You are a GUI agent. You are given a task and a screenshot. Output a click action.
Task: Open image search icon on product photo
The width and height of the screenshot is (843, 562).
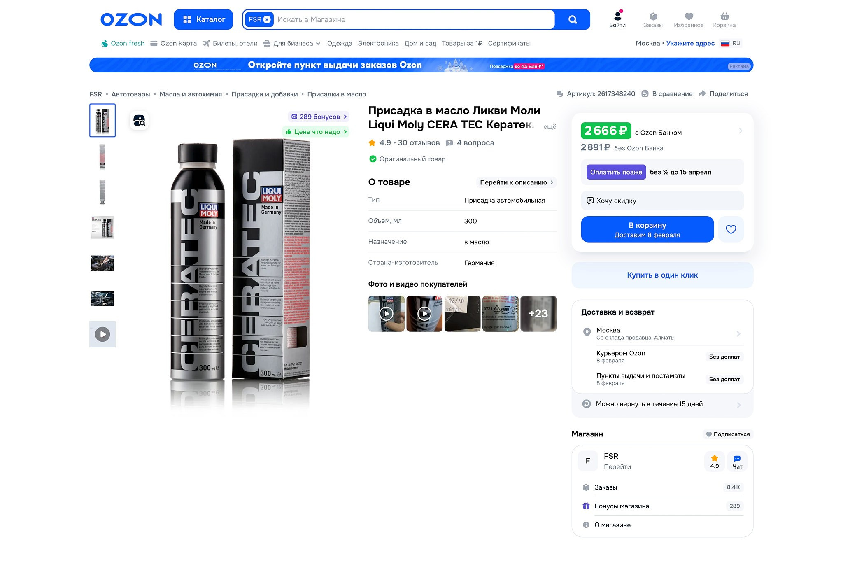click(x=139, y=121)
